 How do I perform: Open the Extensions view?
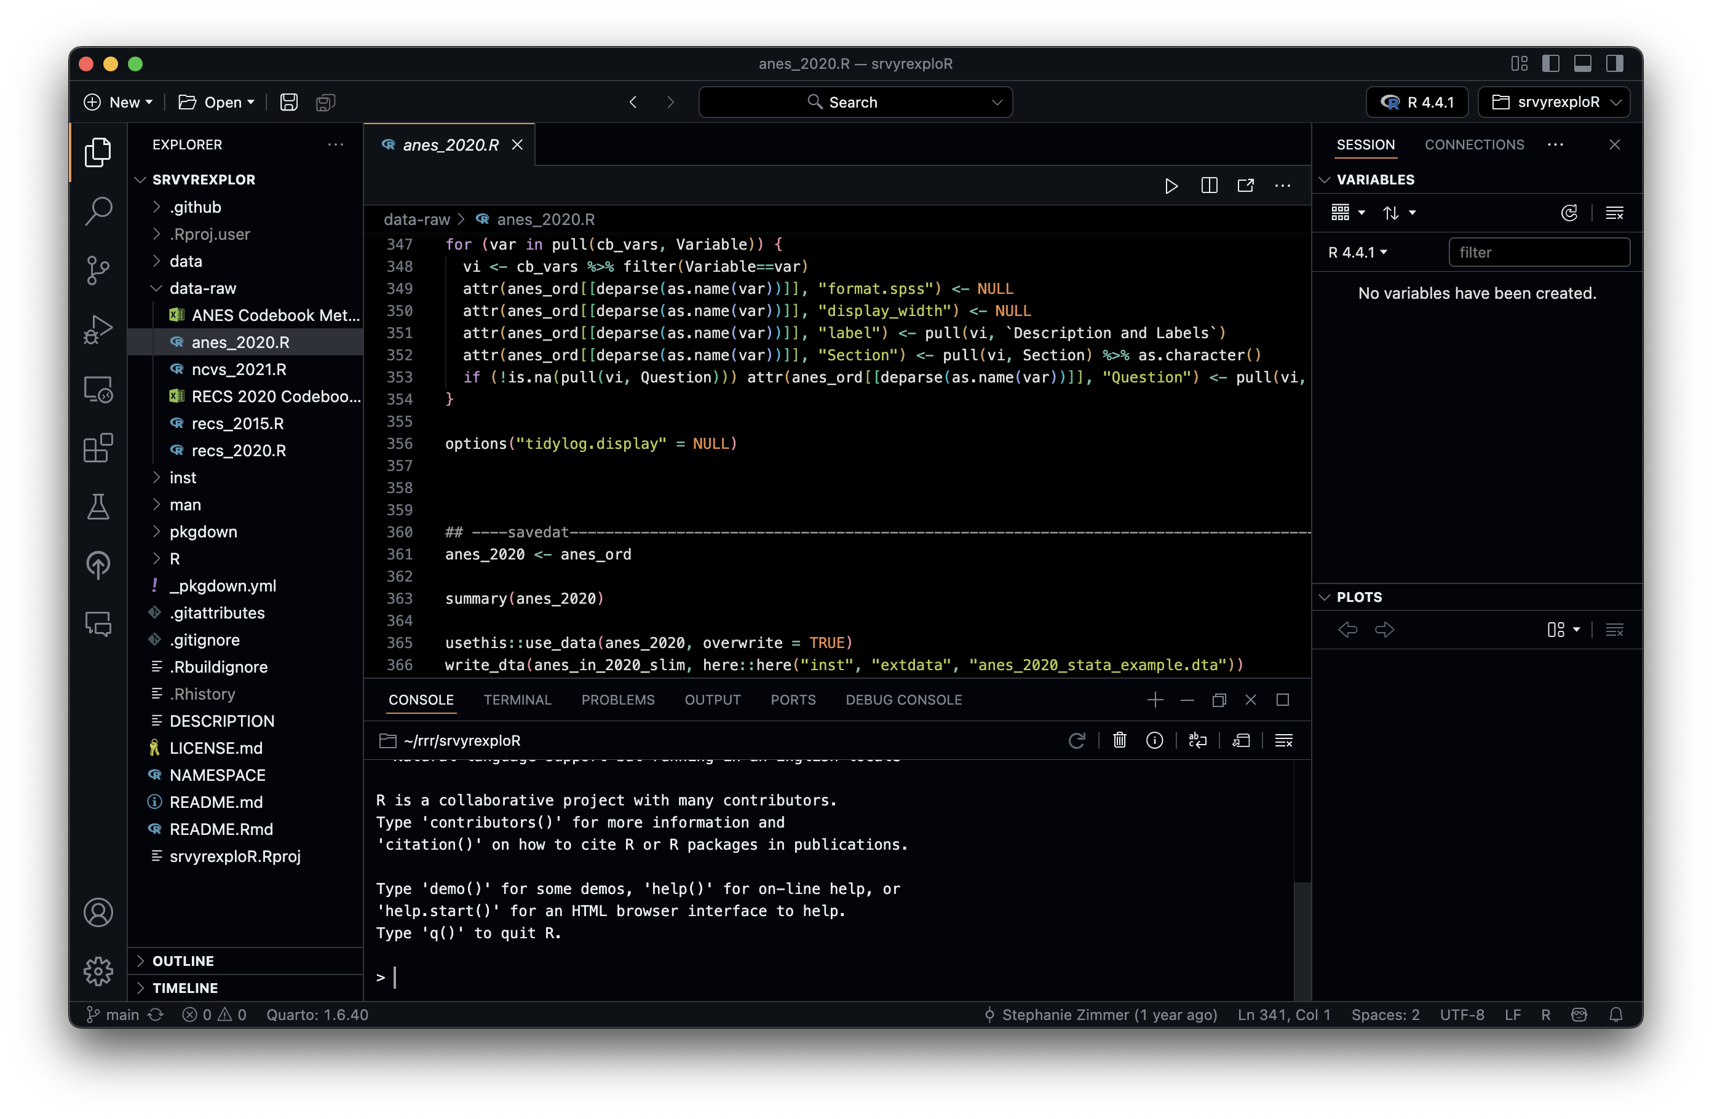pos(98,448)
